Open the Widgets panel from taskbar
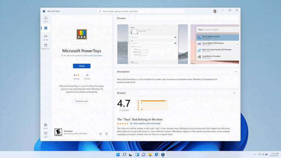281x158 pixels. pos(137,155)
